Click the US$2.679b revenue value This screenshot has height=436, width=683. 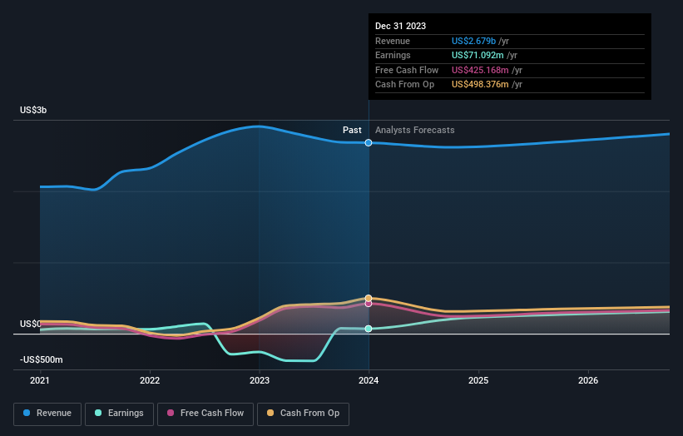473,41
